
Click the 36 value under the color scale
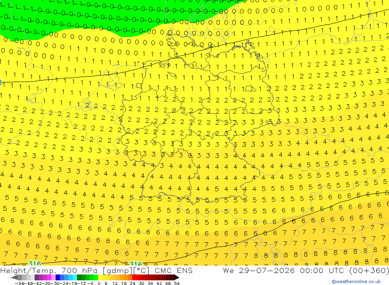coord(150,283)
